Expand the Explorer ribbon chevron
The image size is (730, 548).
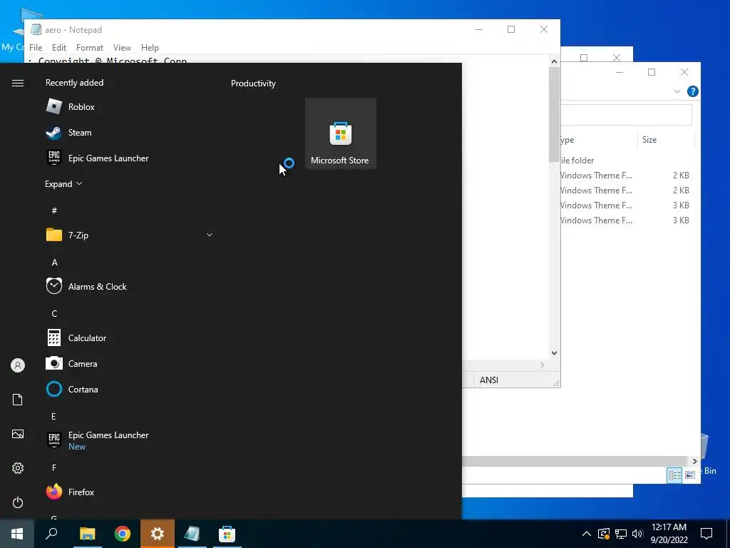677,91
